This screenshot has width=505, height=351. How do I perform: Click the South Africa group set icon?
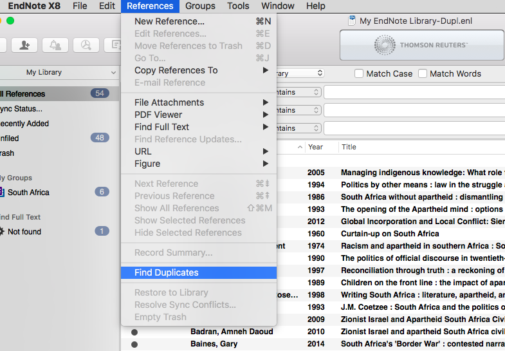click(2, 192)
